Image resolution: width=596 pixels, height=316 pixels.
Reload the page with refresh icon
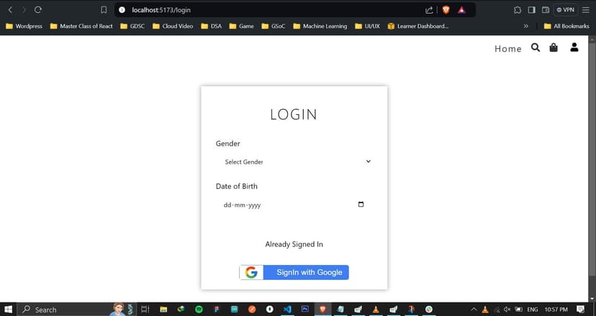38,10
